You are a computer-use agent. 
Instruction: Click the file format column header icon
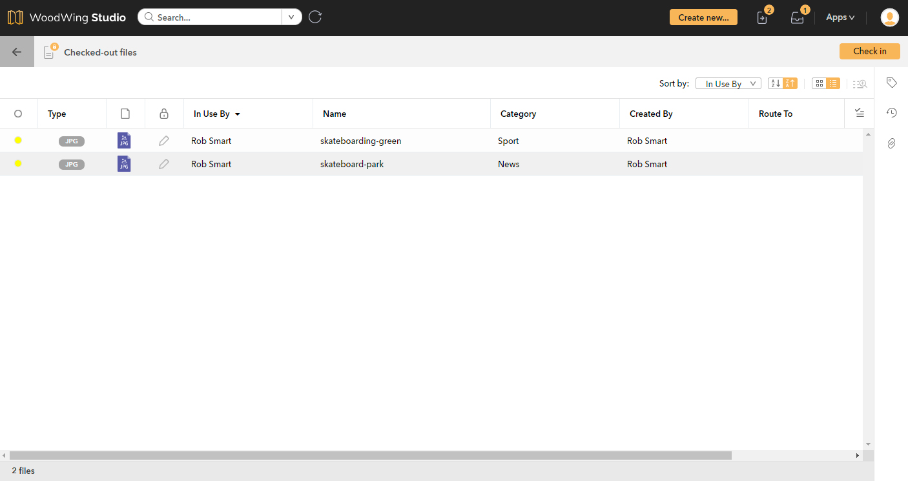pyautogui.click(x=125, y=114)
